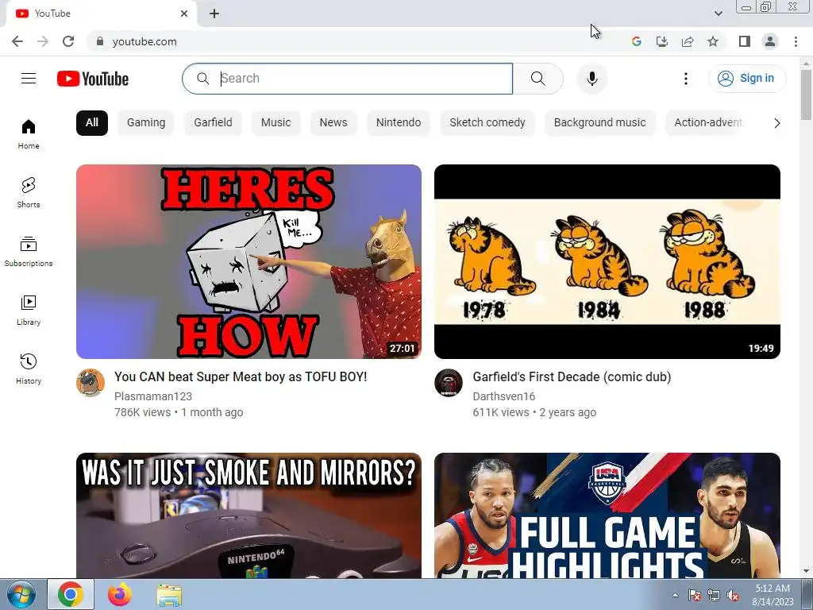View site information lock icon
Image resolution: width=813 pixels, height=610 pixels.
pos(100,41)
